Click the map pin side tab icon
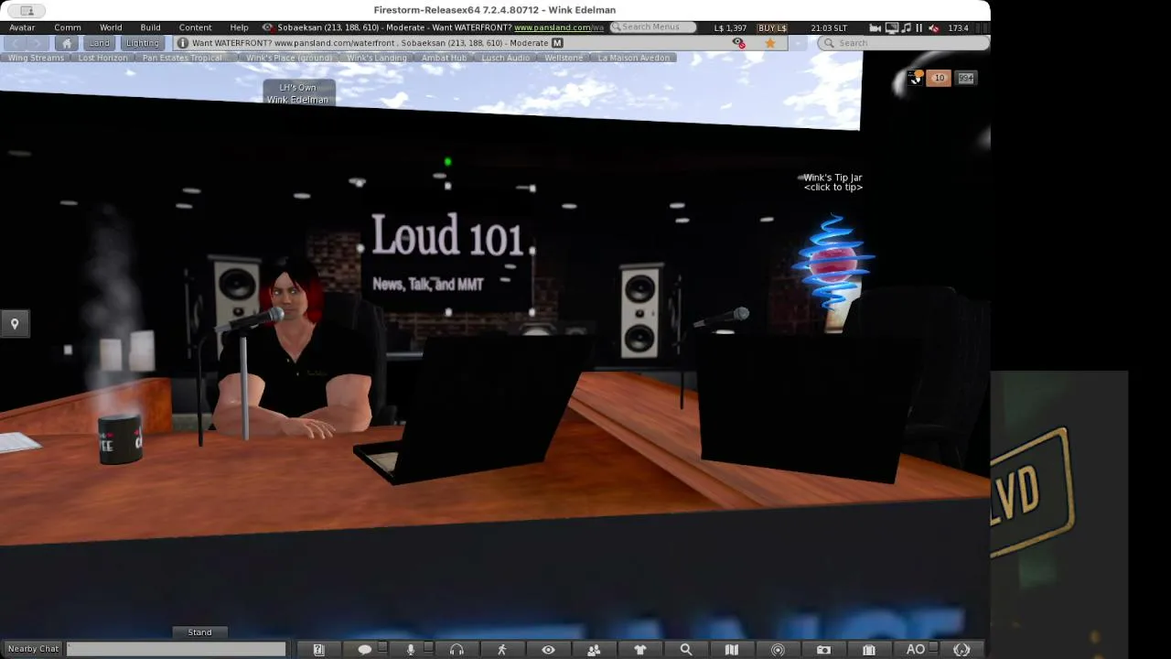 pos(15,324)
